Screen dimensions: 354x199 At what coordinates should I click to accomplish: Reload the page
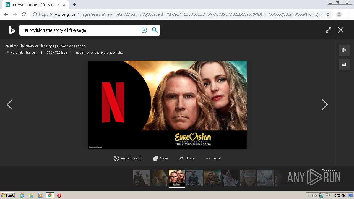(x=24, y=14)
